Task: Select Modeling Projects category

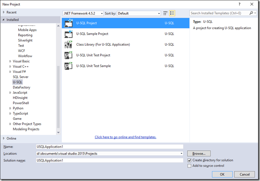Action: tap(26, 129)
